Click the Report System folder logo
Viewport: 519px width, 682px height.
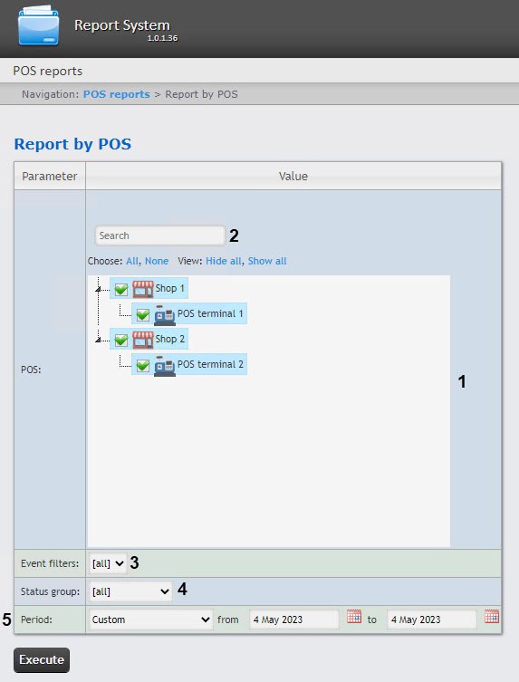click(x=38, y=25)
